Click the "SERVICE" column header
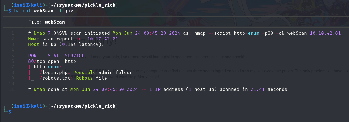 (x=74, y=56)
